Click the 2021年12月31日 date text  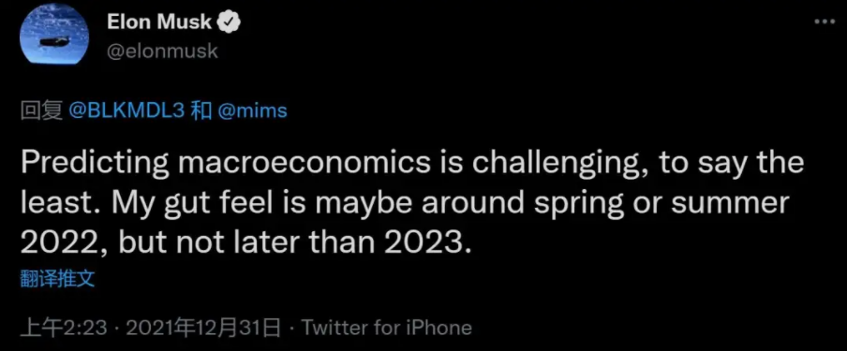tap(202, 328)
